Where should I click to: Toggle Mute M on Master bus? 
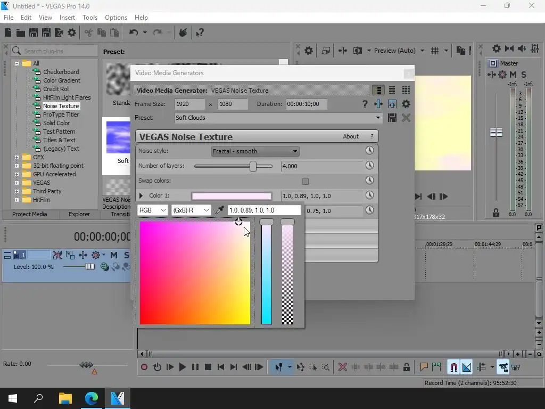pos(513,75)
